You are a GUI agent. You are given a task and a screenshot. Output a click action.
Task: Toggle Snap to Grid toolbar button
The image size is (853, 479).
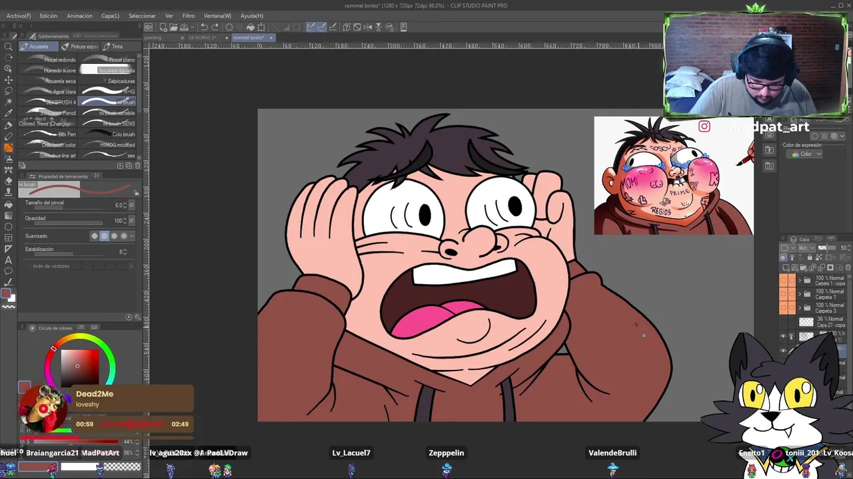(331, 27)
